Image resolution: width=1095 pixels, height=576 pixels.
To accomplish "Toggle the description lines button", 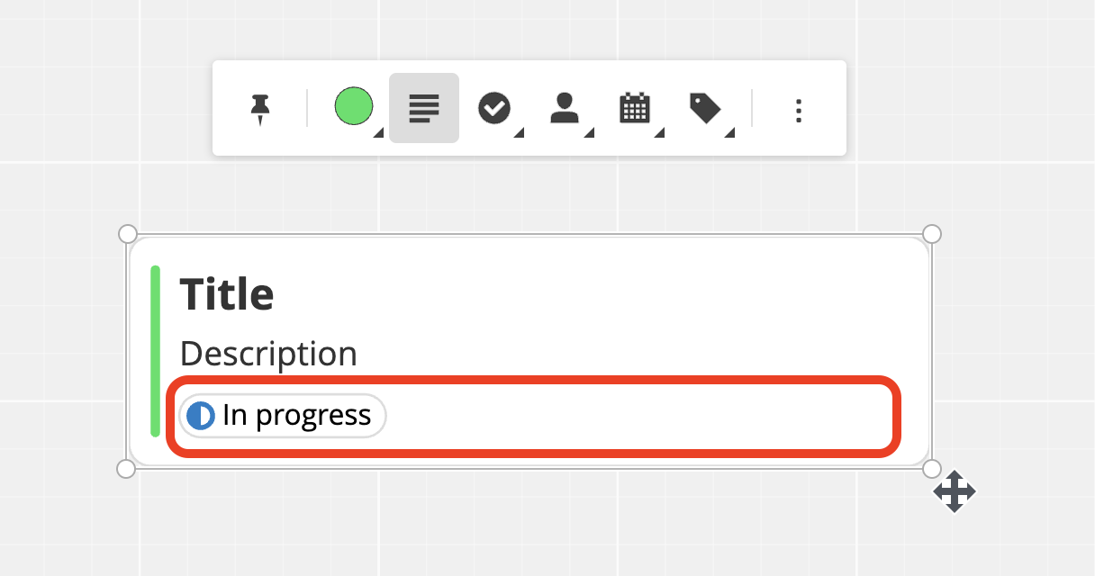I will (x=424, y=109).
